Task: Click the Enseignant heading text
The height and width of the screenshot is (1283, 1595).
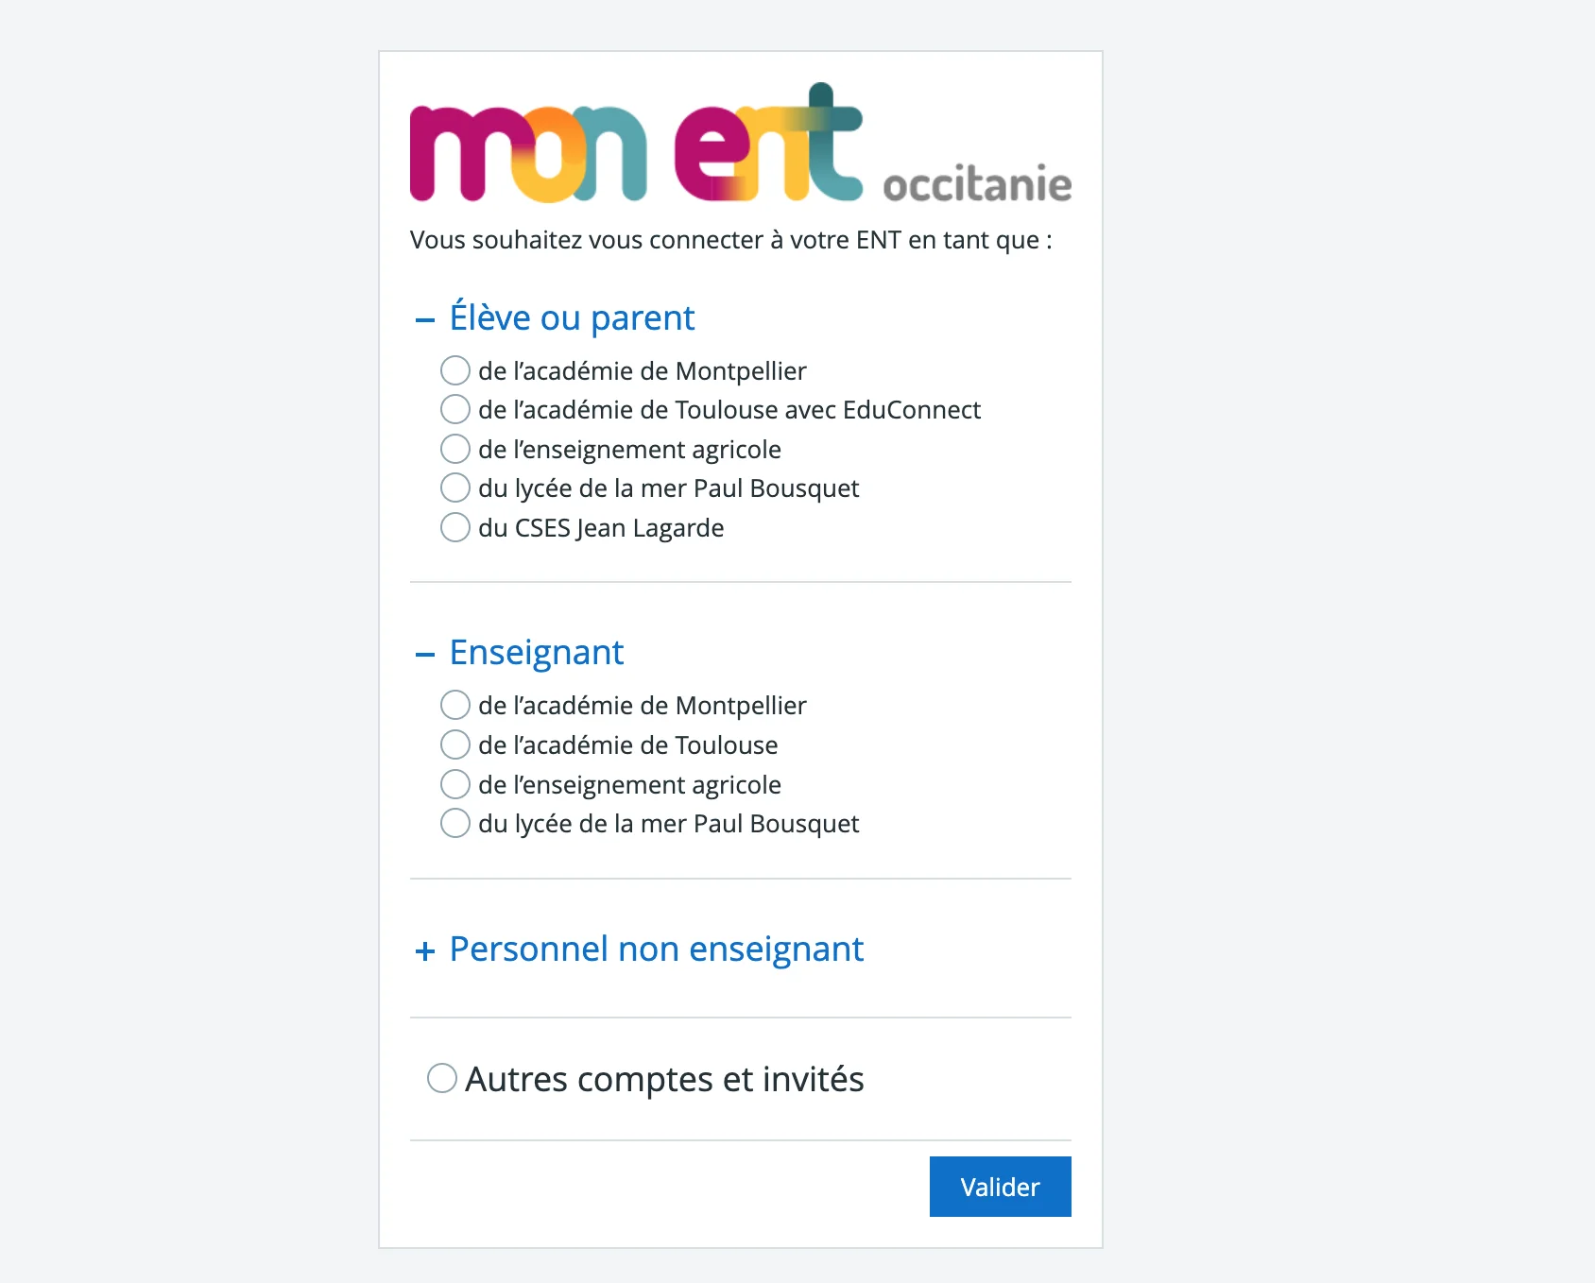Action: tap(537, 653)
